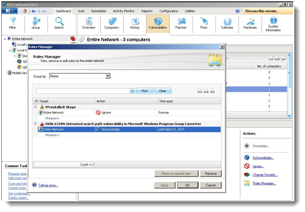Screen dimensions: 305x212
Task: Open the Vulnerabilities dashboard view
Action: 157,23
